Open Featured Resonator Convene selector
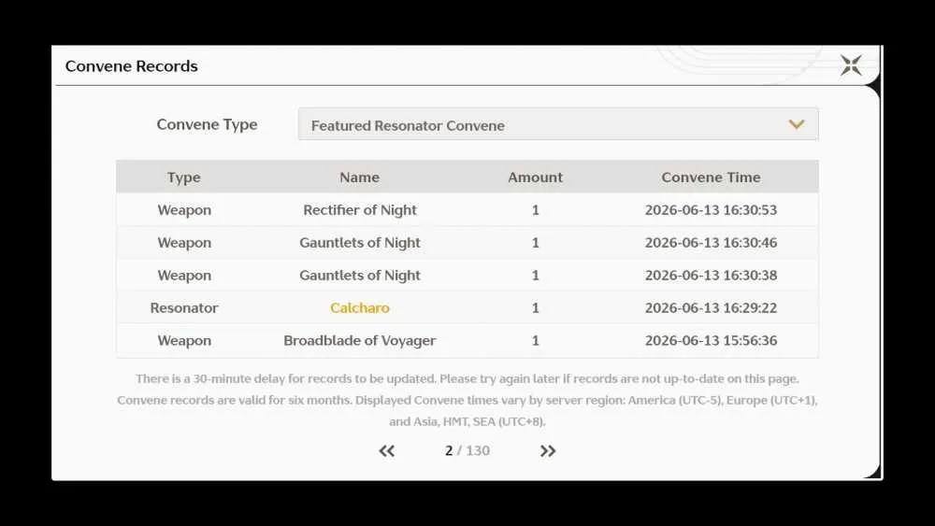Viewport: 935px width, 526px height. pos(558,124)
